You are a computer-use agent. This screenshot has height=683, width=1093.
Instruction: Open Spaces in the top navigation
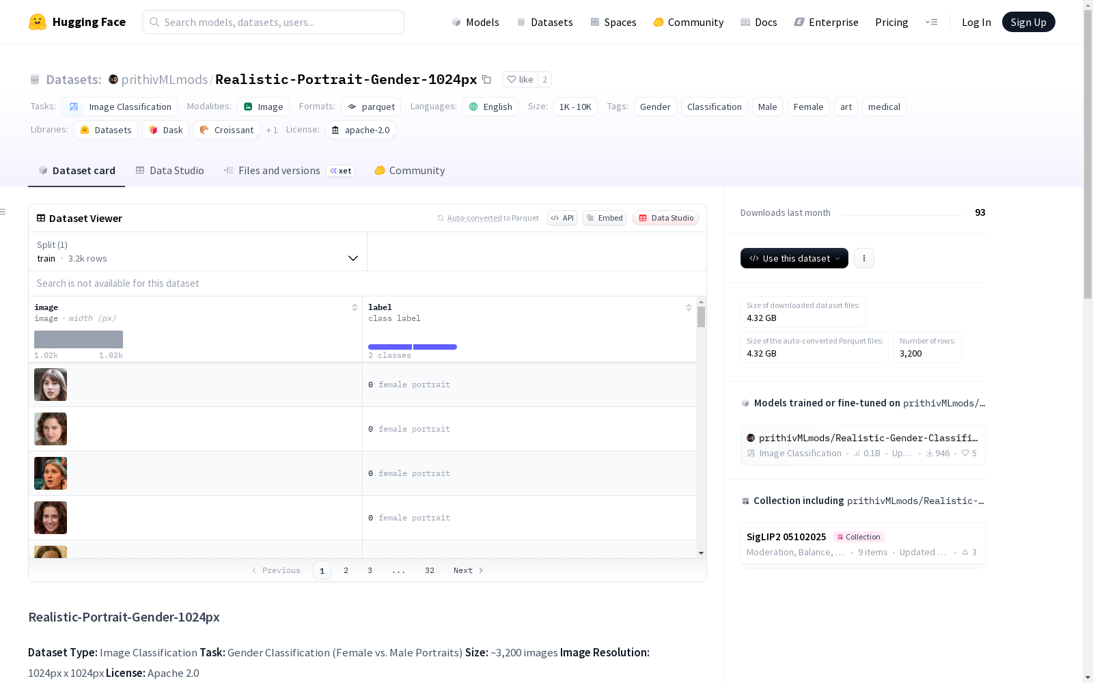(x=613, y=22)
